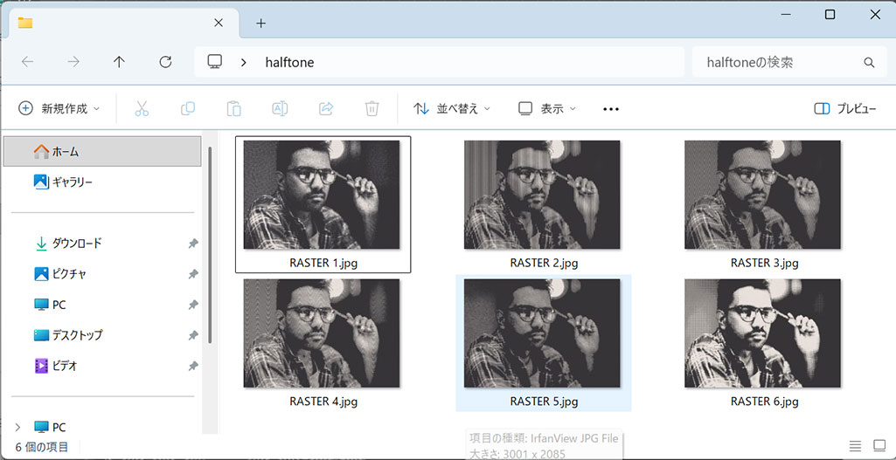Unpin ビデオ using its pin icon
Image resolution: width=896 pixels, height=460 pixels.
point(193,366)
